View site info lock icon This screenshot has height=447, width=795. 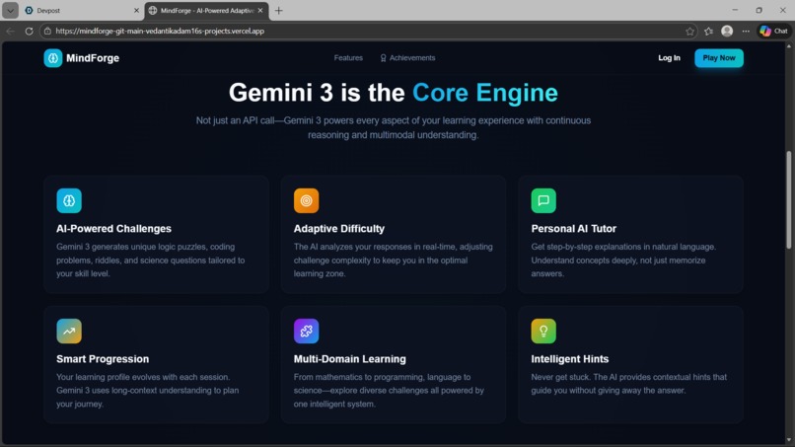(x=47, y=31)
